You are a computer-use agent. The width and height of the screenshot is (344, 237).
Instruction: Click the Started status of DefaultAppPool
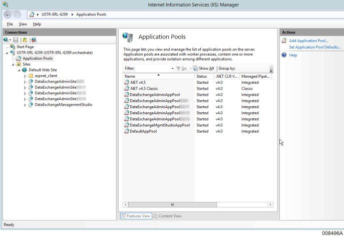(202, 131)
